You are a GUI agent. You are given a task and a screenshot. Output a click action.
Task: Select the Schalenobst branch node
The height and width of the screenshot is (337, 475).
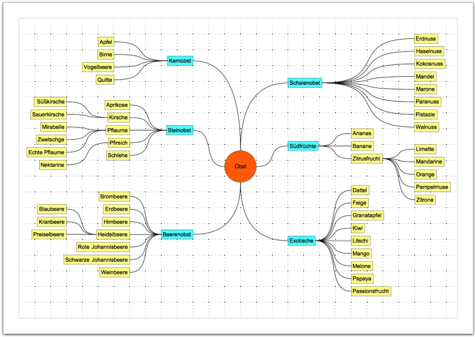[305, 83]
